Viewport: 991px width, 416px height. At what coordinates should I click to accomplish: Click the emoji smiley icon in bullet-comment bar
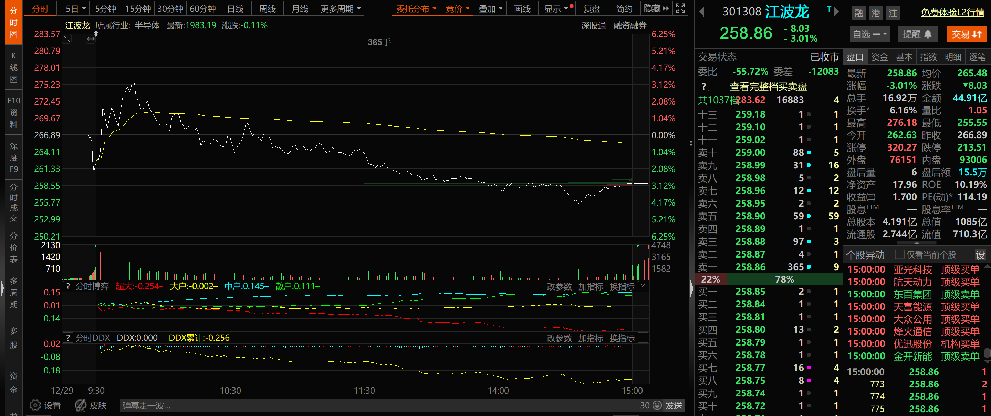pos(657,405)
